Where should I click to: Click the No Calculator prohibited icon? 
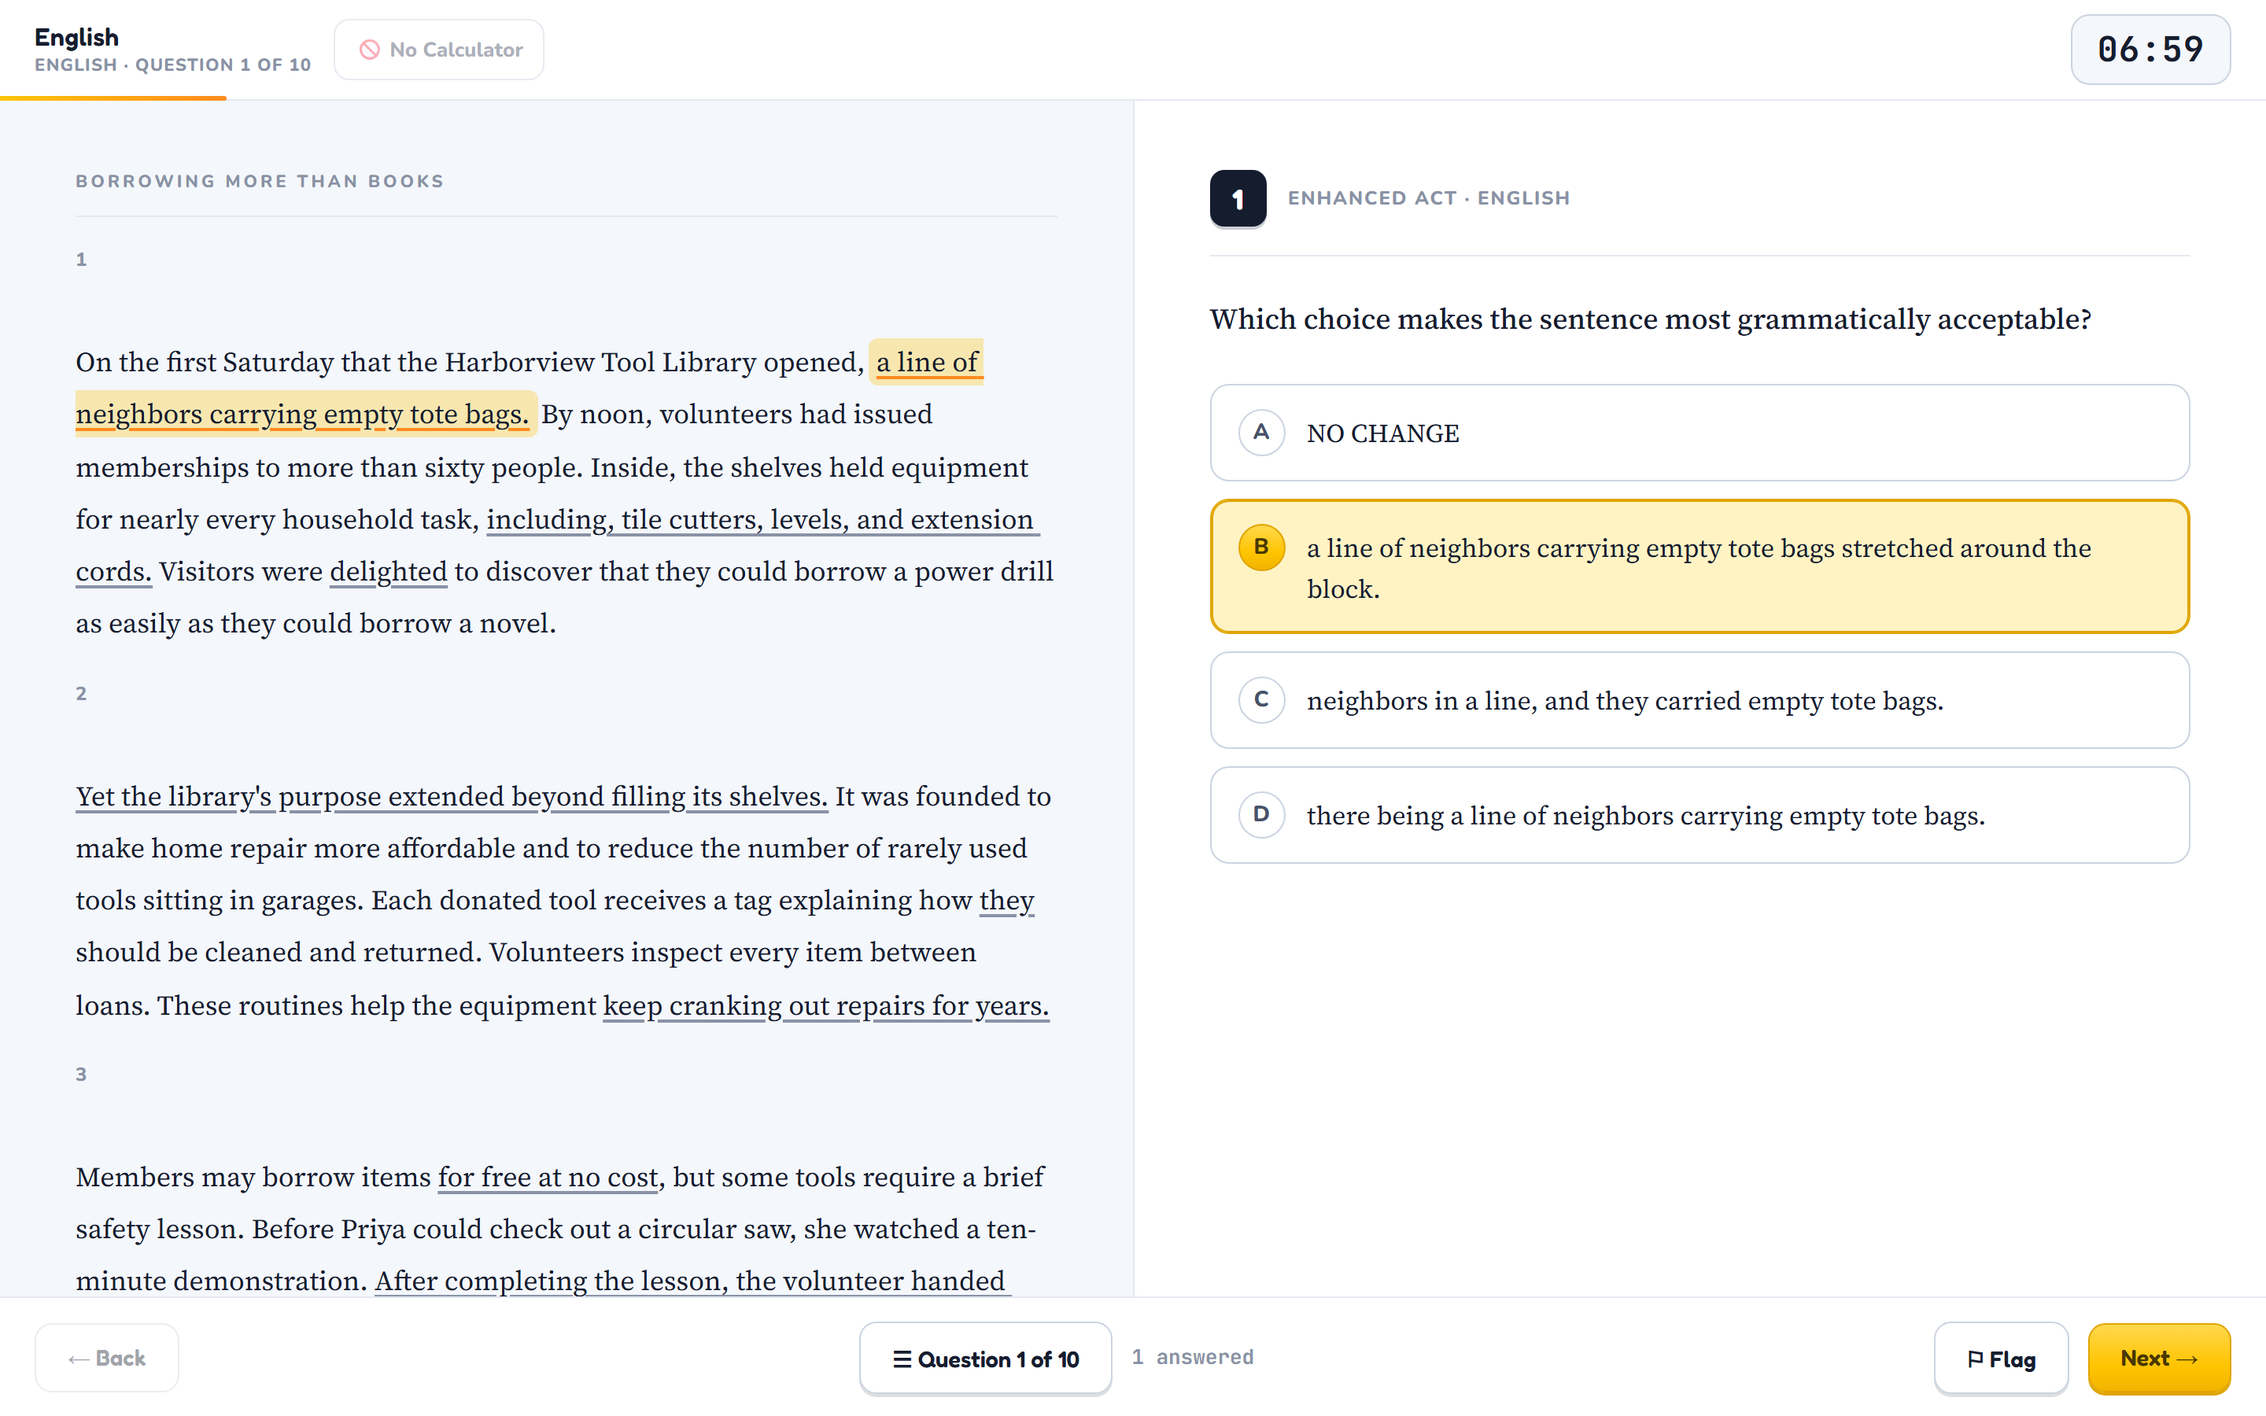[x=370, y=50]
